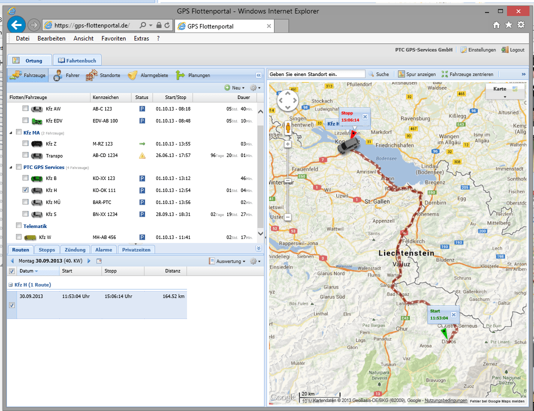Tick the checkbox for Kfz S
The height and width of the screenshot is (411, 534).
pos(25,213)
